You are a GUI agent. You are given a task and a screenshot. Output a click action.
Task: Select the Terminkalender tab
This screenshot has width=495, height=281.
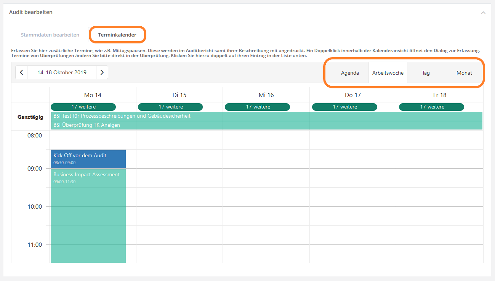coord(117,35)
